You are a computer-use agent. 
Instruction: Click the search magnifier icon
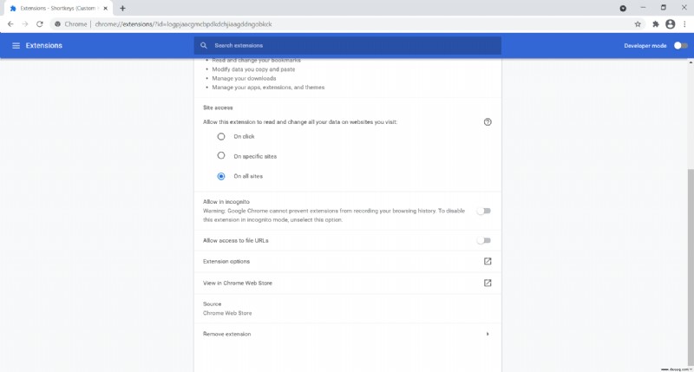(204, 46)
